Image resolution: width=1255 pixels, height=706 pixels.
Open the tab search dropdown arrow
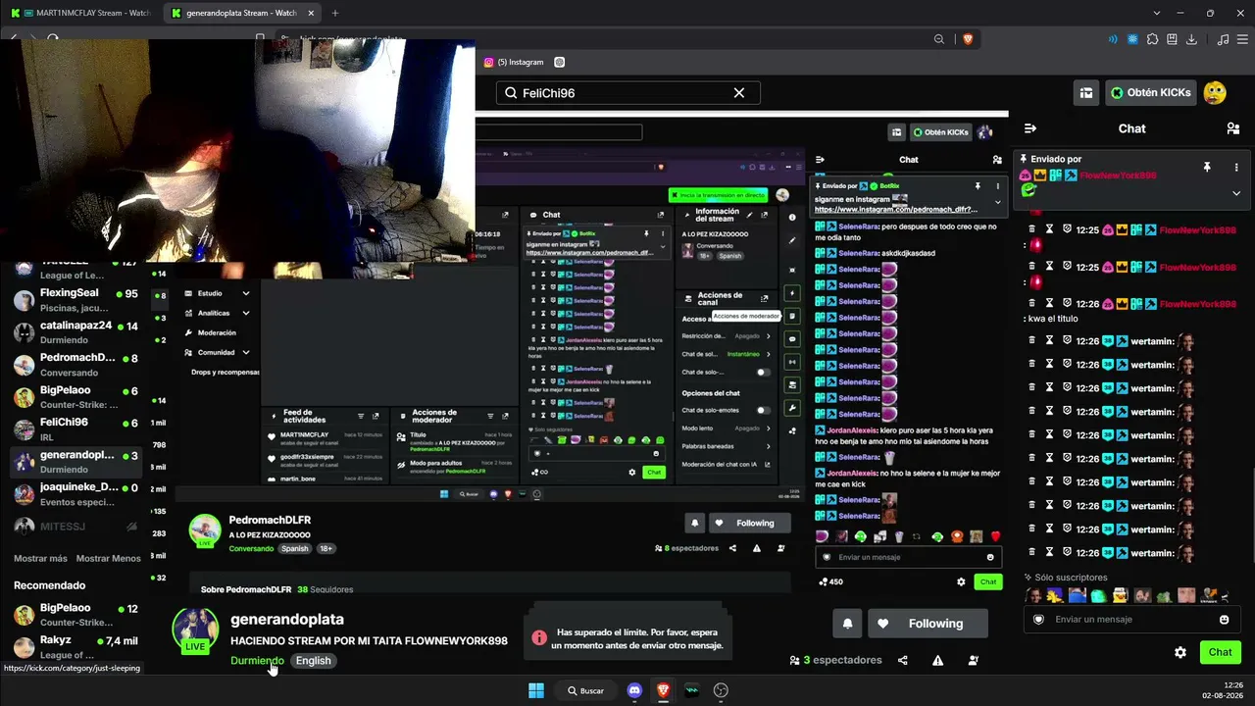click(x=1157, y=13)
